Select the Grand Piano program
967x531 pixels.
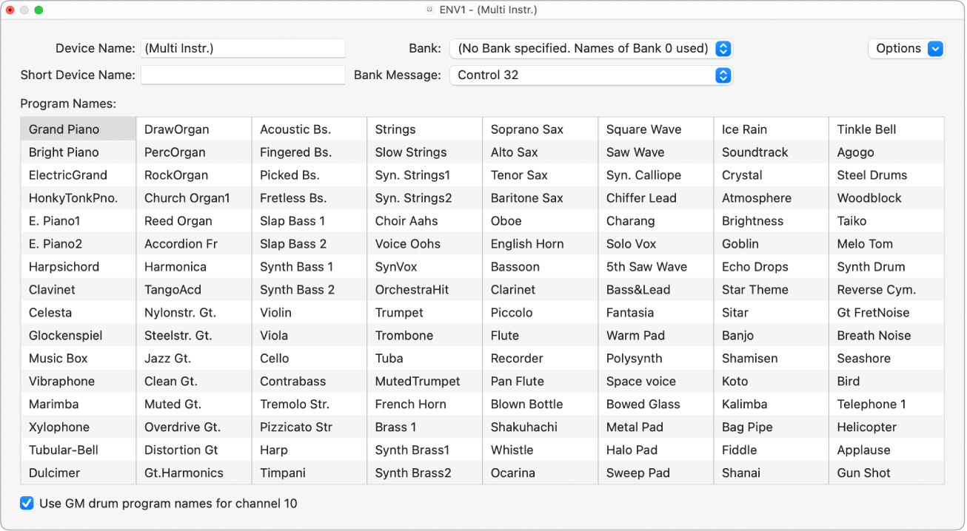[x=64, y=129]
